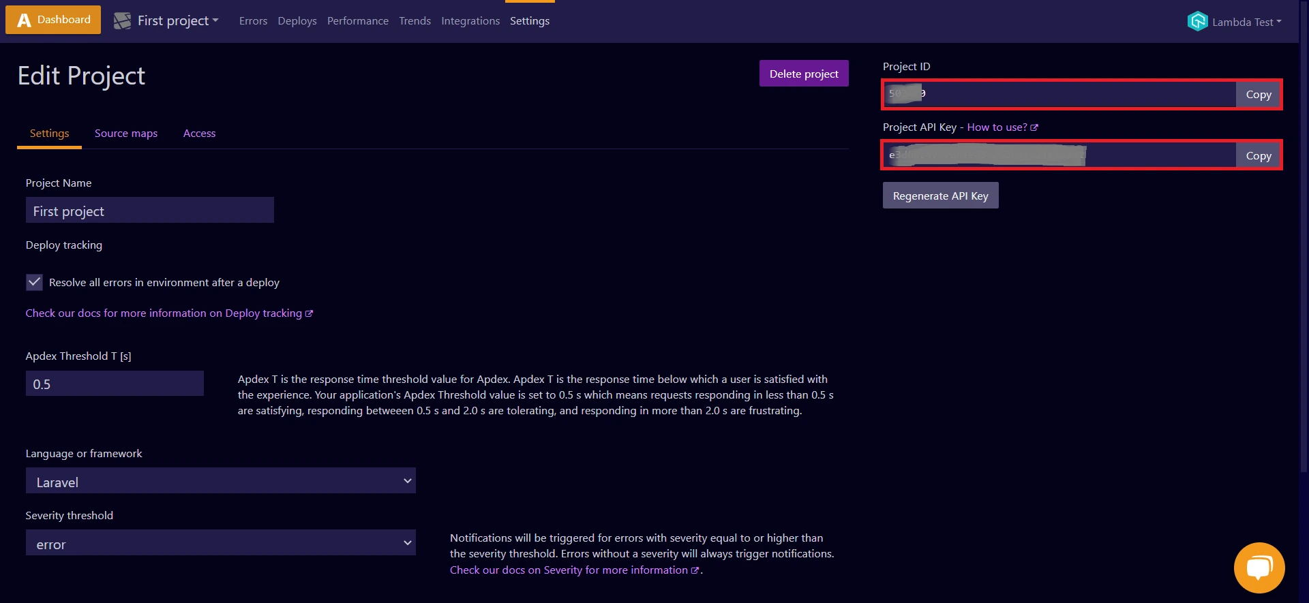Click the Lambda Test organization logo icon

pyautogui.click(x=1197, y=21)
